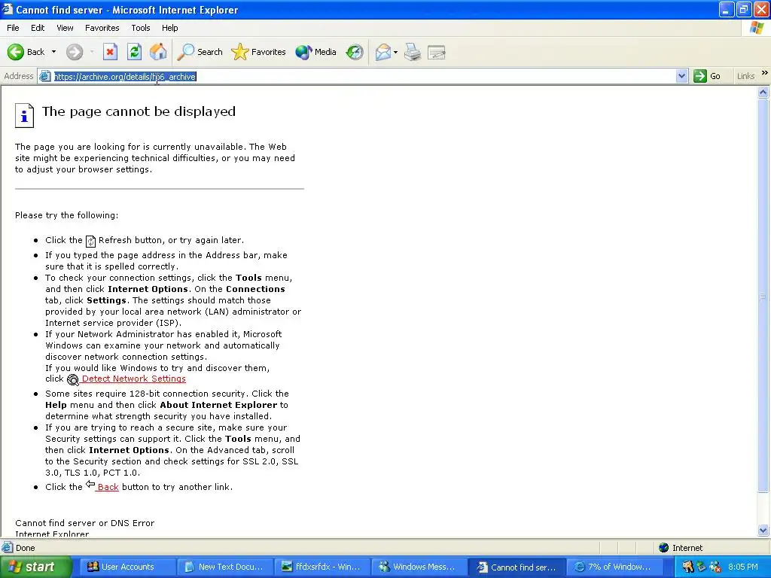Viewport: 771px width, 578px height.
Task: Click the scrollbar down arrow
Action: [763, 530]
